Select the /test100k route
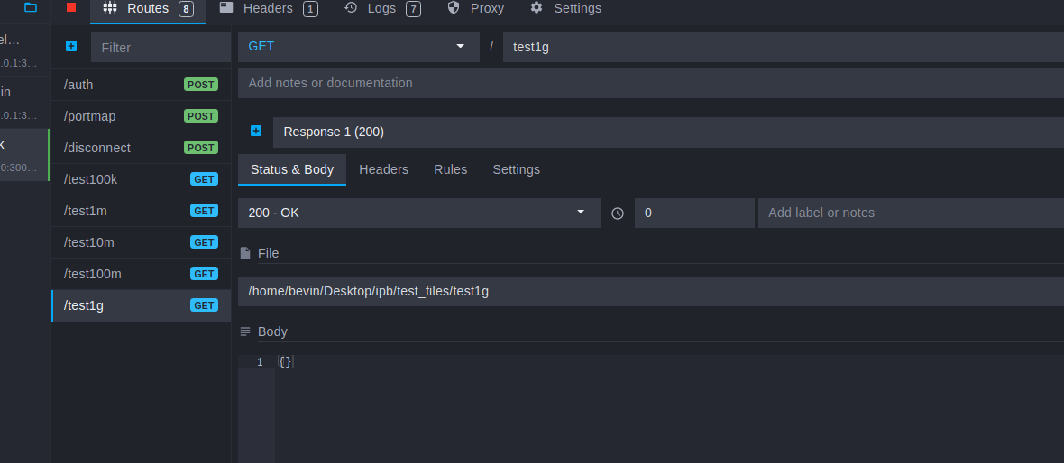 (142, 179)
